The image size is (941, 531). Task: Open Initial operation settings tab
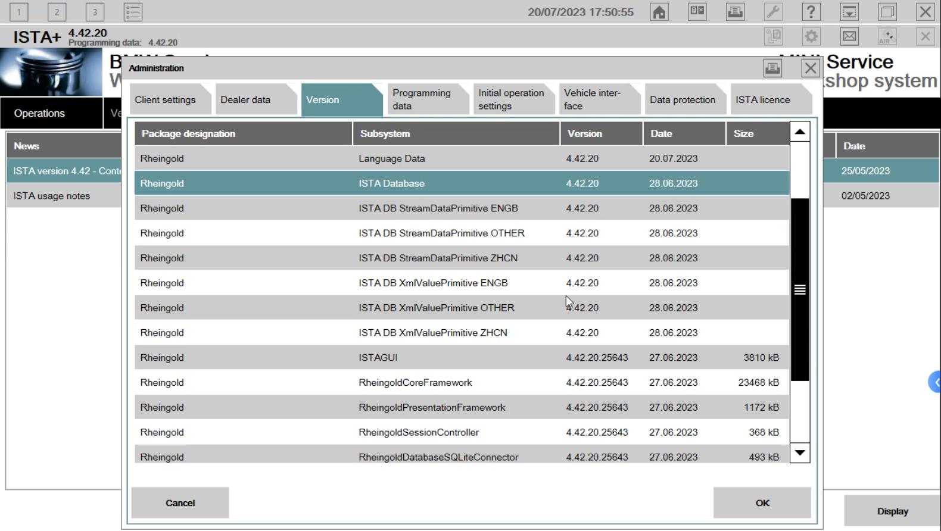[x=513, y=99]
